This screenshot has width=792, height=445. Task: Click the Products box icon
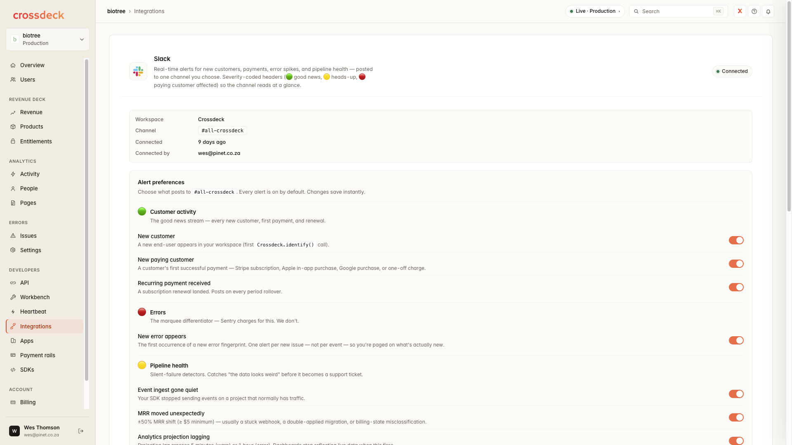coord(13,127)
